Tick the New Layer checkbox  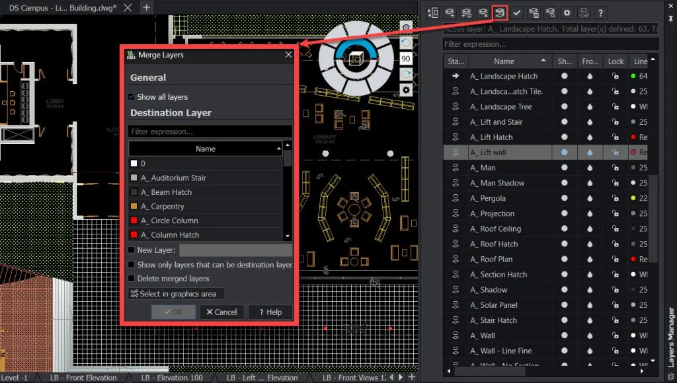[x=132, y=250]
